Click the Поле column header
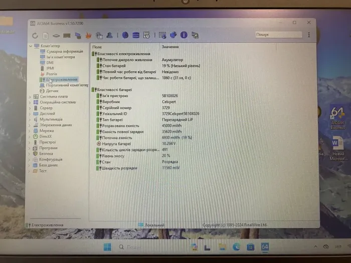This screenshot has width=351, height=263. tap(97, 47)
